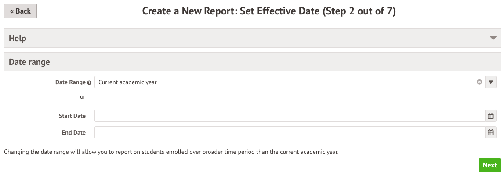Click into the Start Date field
The width and height of the screenshot is (504, 174).
point(290,116)
